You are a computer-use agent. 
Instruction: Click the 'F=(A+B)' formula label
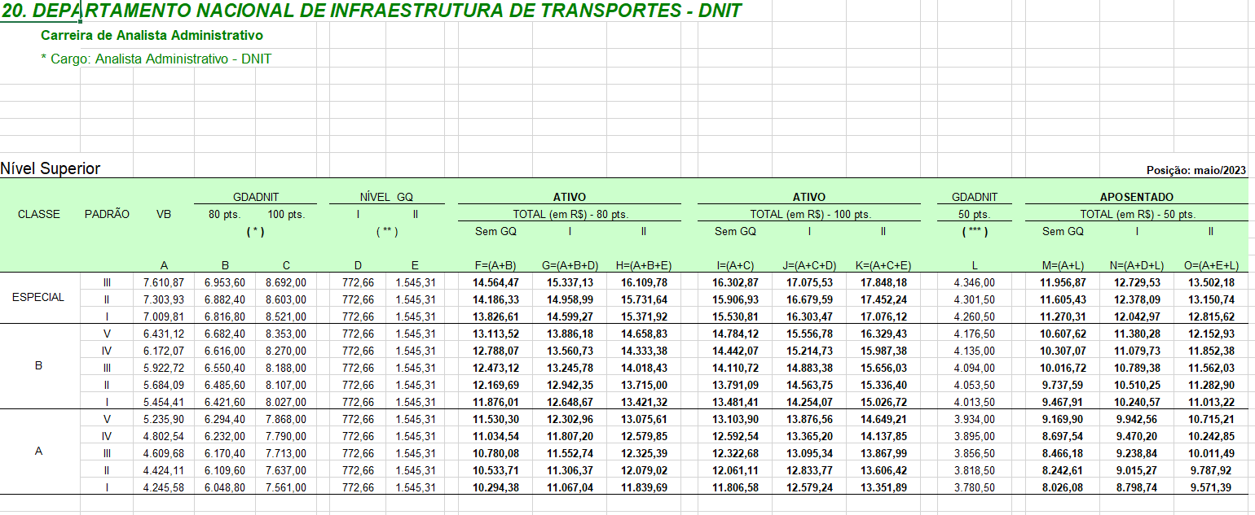496,265
